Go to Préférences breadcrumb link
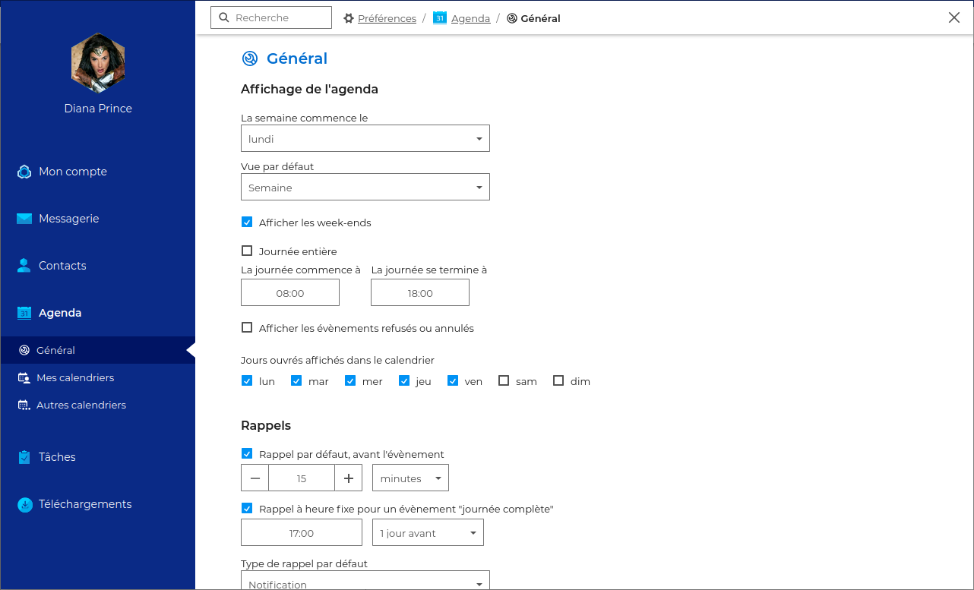This screenshot has height=590, width=974. [387, 18]
